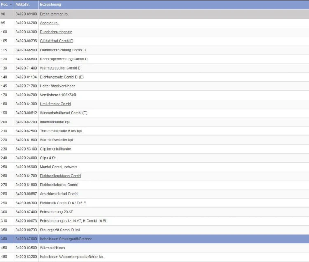This screenshot has width=309, height=262.
Task: Select Feinsicherung 20 AT entry
Action: pos(56,212)
